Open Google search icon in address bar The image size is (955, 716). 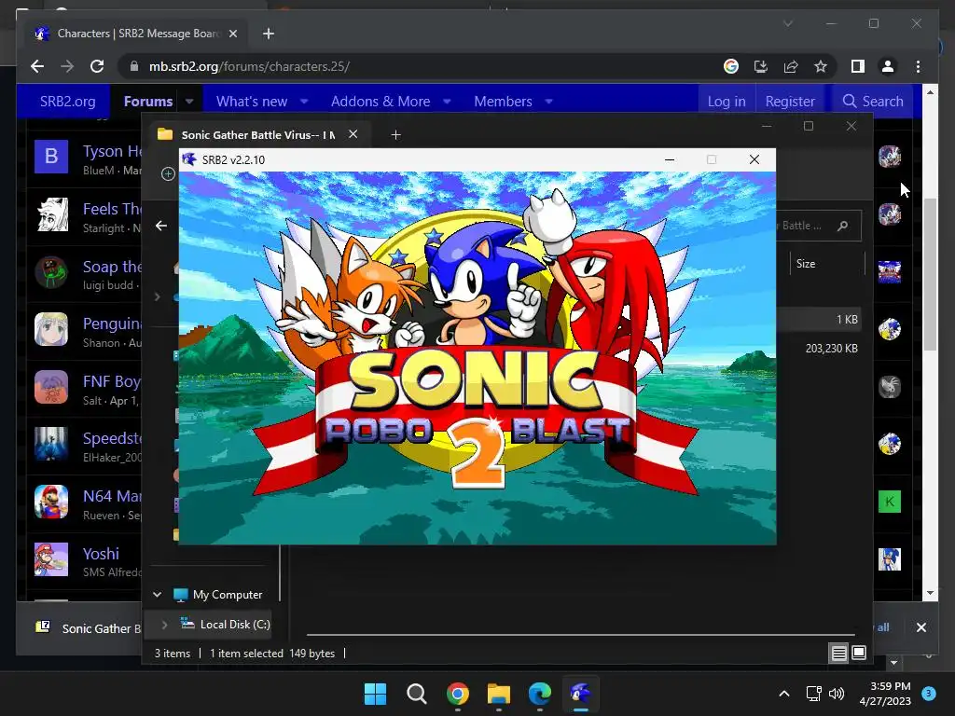pos(731,66)
